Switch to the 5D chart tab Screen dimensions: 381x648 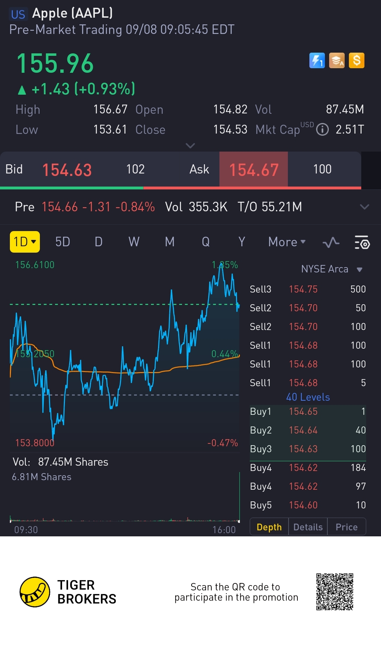coord(62,242)
